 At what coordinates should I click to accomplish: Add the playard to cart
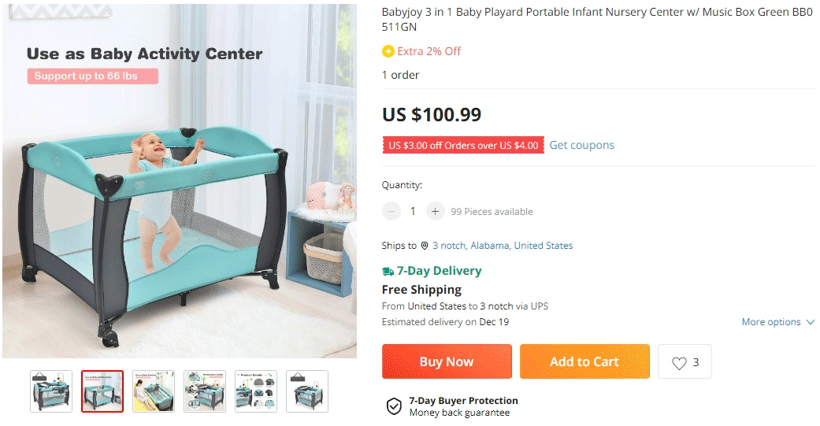click(x=584, y=361)
